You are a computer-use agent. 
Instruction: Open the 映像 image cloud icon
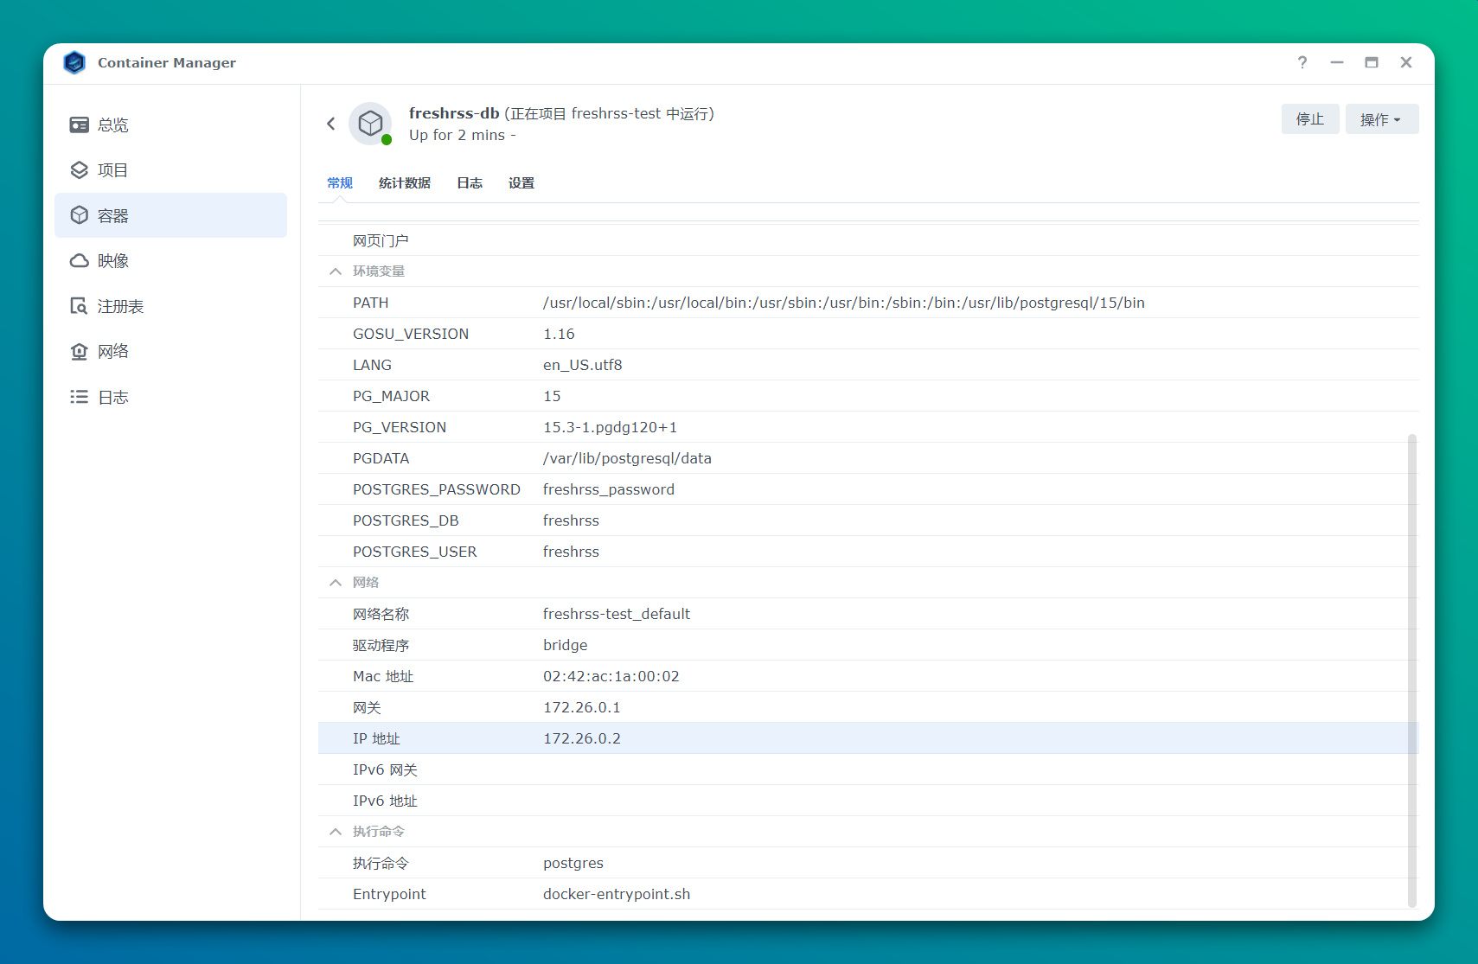point(80,260)
